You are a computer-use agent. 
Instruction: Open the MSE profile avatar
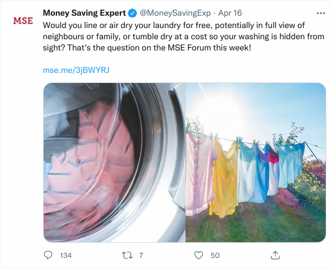tap(23, 21)
